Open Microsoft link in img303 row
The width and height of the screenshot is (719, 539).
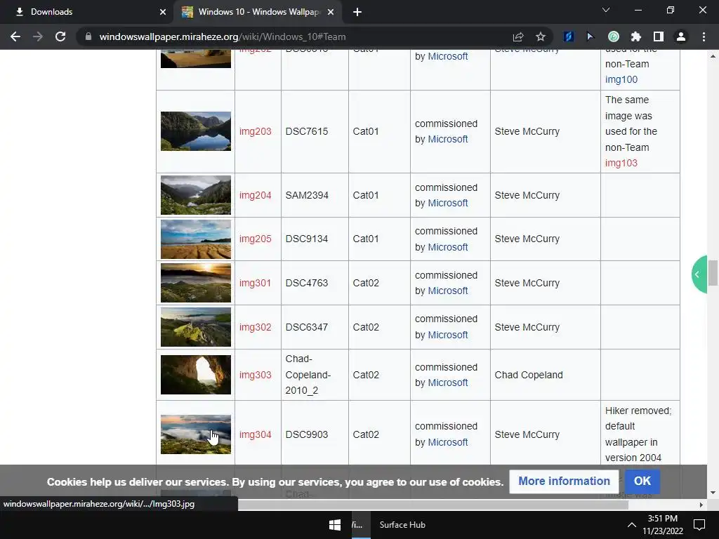(448, 382)
